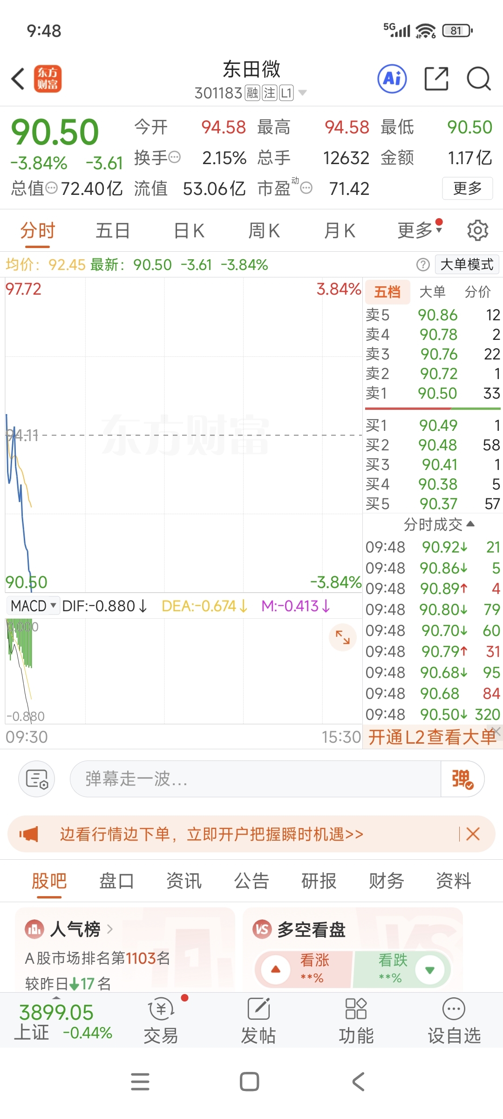Toggle the 弹 bullet comments switch

coord(462,779)
